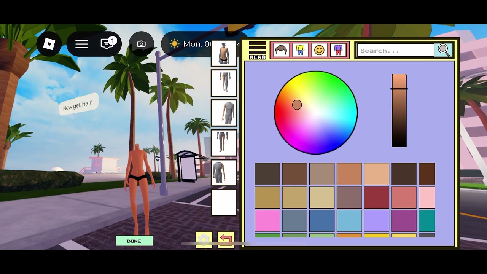This screenshot has height=274, width=487.
Task: Click the brightness slider handle
Action: point(399,89)
